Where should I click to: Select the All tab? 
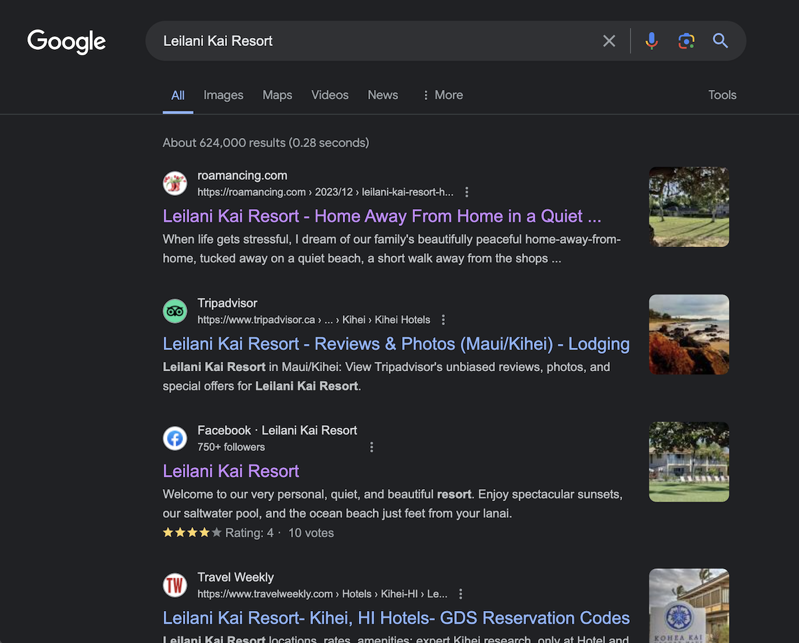178,95
